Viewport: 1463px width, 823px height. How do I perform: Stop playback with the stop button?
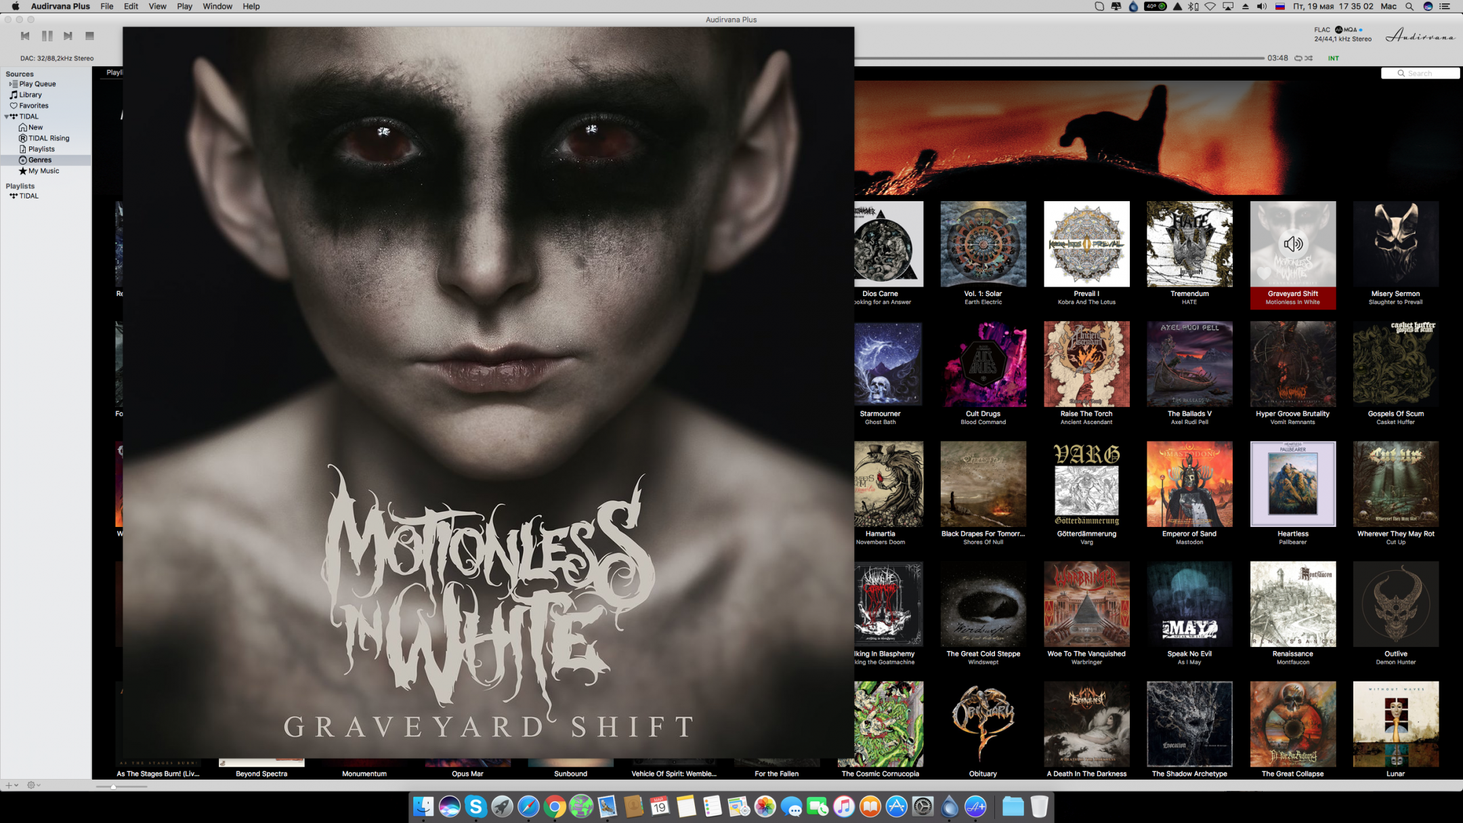pyautogui.click(x=89, y=36)
